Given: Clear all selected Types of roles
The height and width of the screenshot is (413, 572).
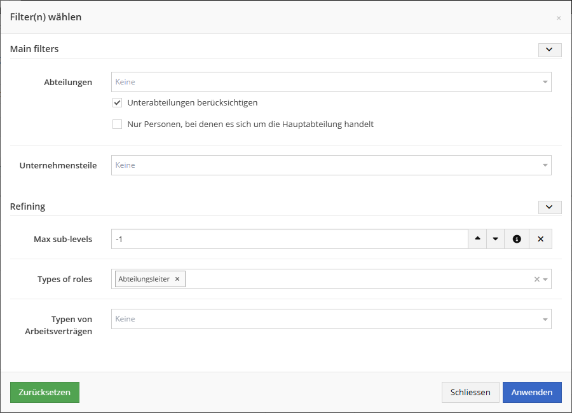Looking at the screenshot, I should 536,279.
